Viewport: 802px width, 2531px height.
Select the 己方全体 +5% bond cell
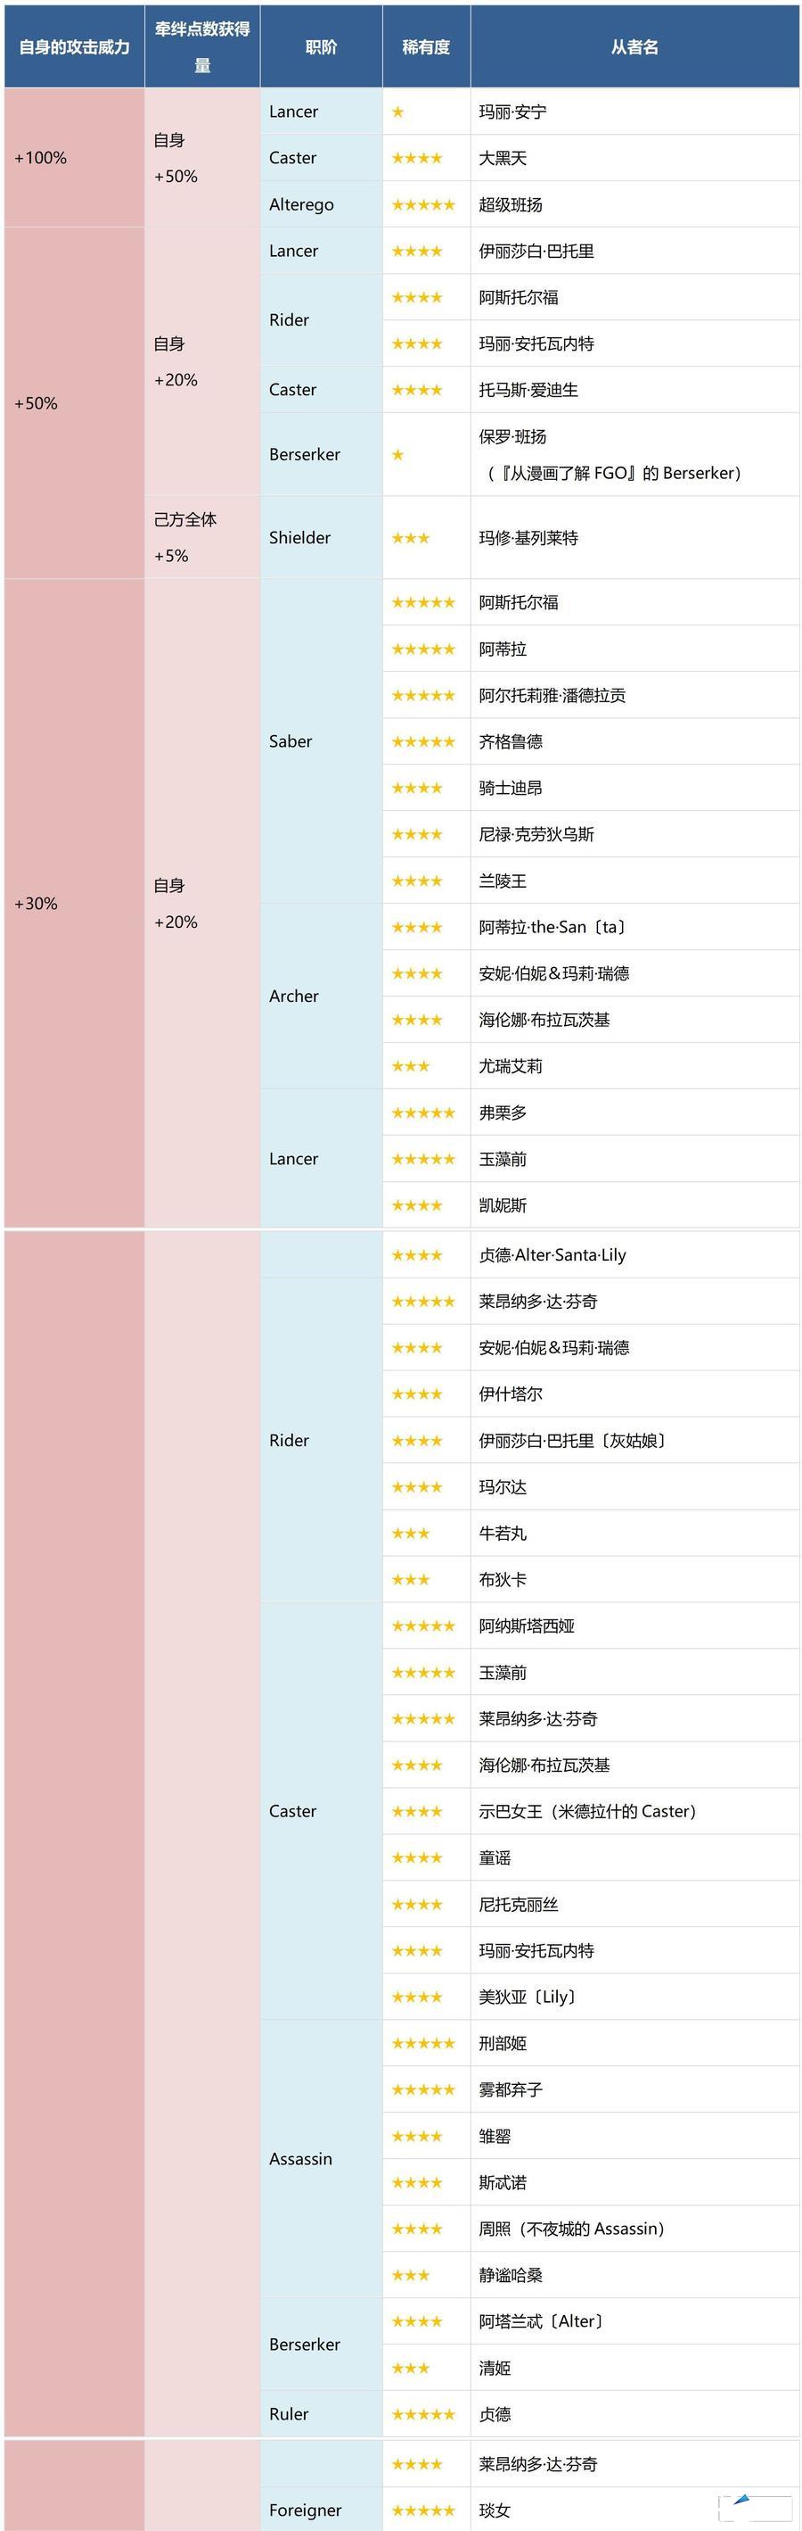pyautogui.click(x=185, y=537)
